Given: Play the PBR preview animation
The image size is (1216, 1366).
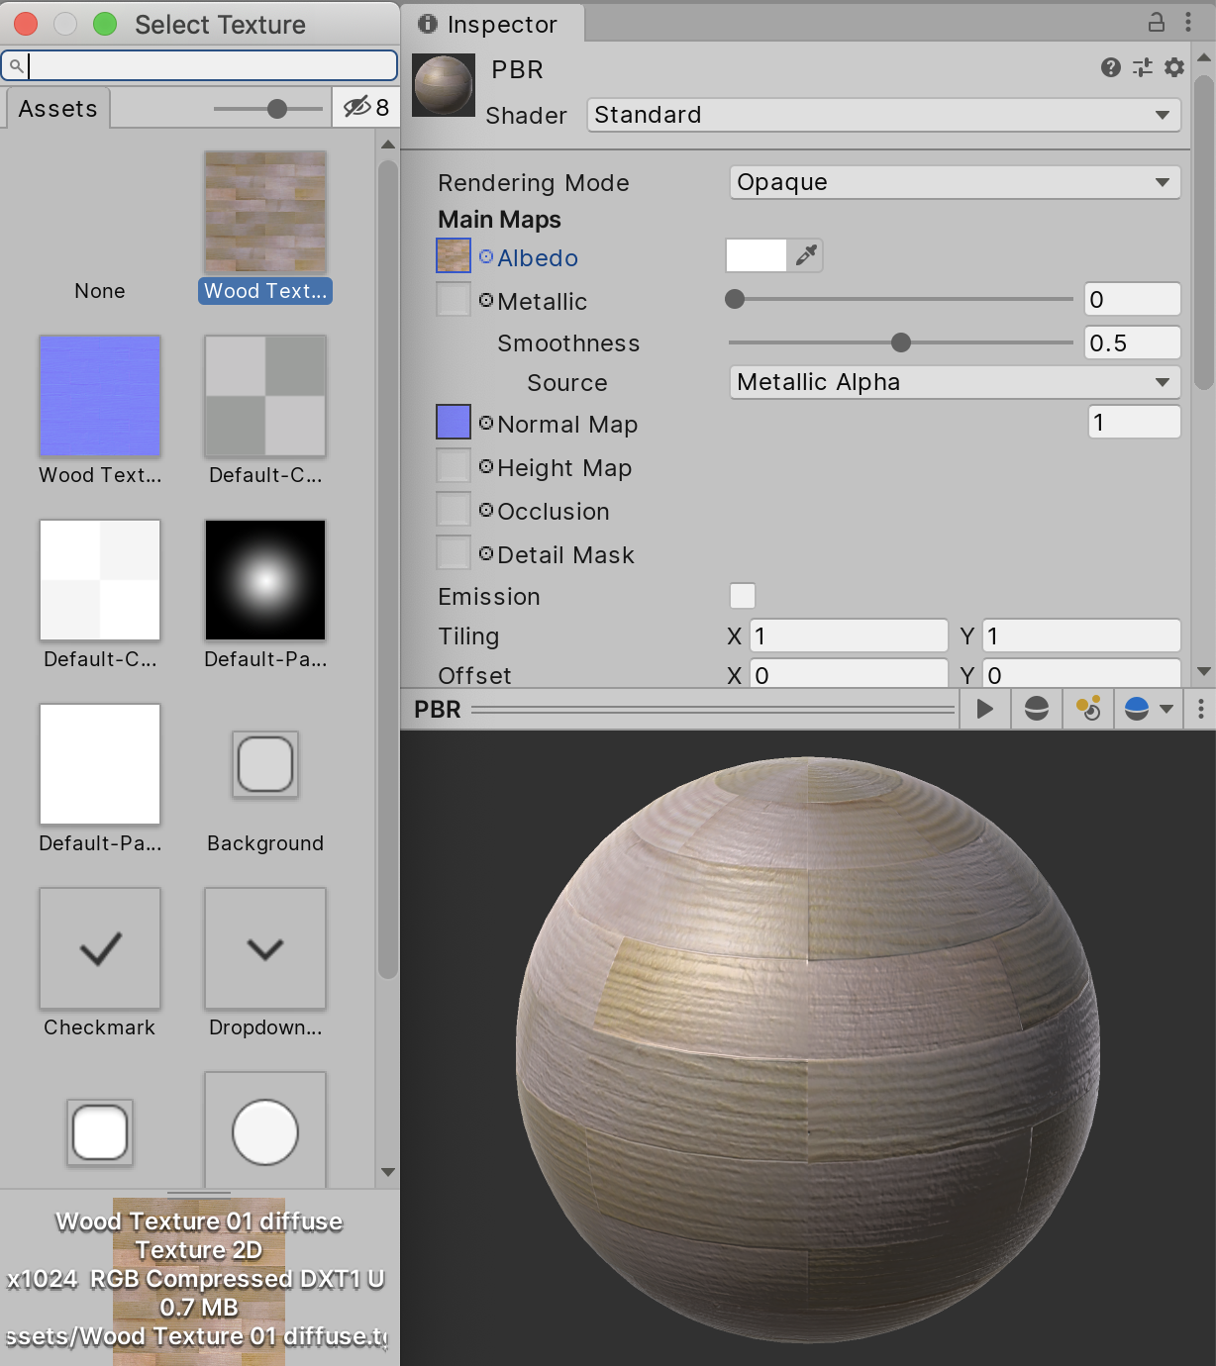Looking at the screenshot, I should [984, 709].
